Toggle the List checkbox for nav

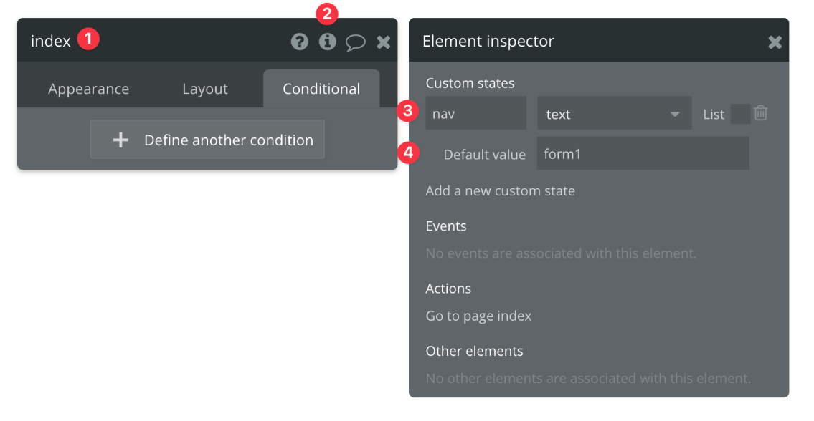(x=739, y=114)
